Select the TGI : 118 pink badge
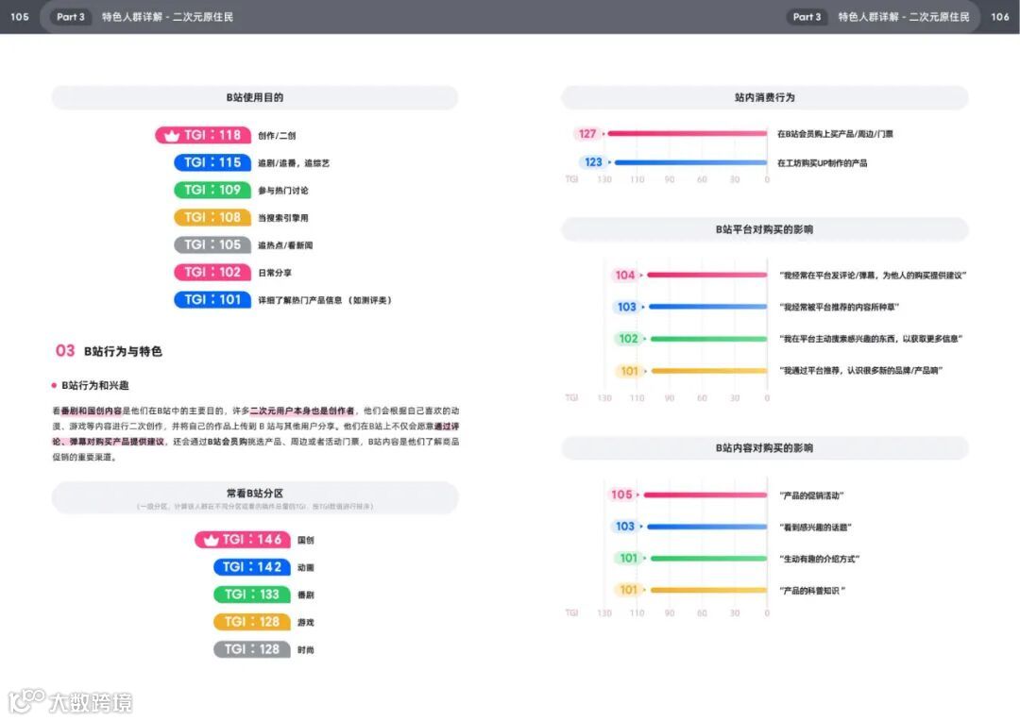This screenshot has height=721, width=1020. [x=203, y=135]
